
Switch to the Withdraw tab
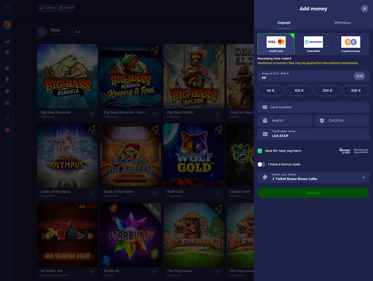click(342, 23)
